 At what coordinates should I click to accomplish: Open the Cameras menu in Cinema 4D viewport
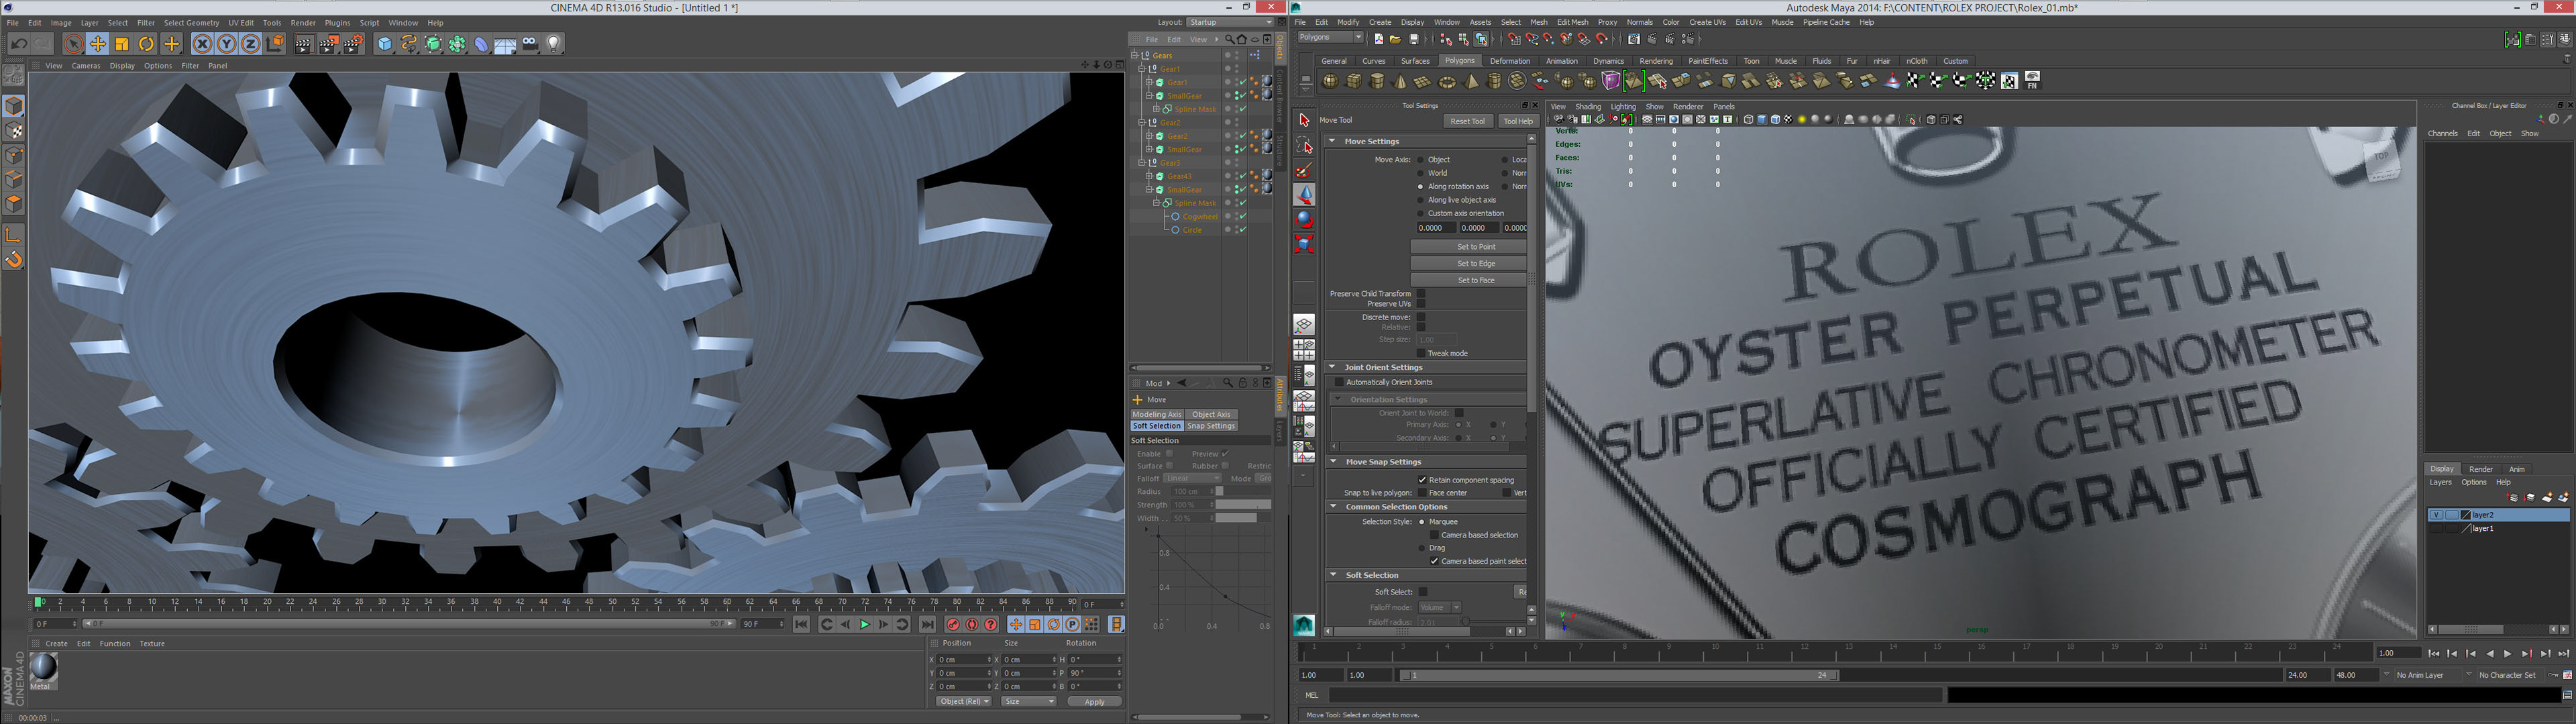point(86,66)
